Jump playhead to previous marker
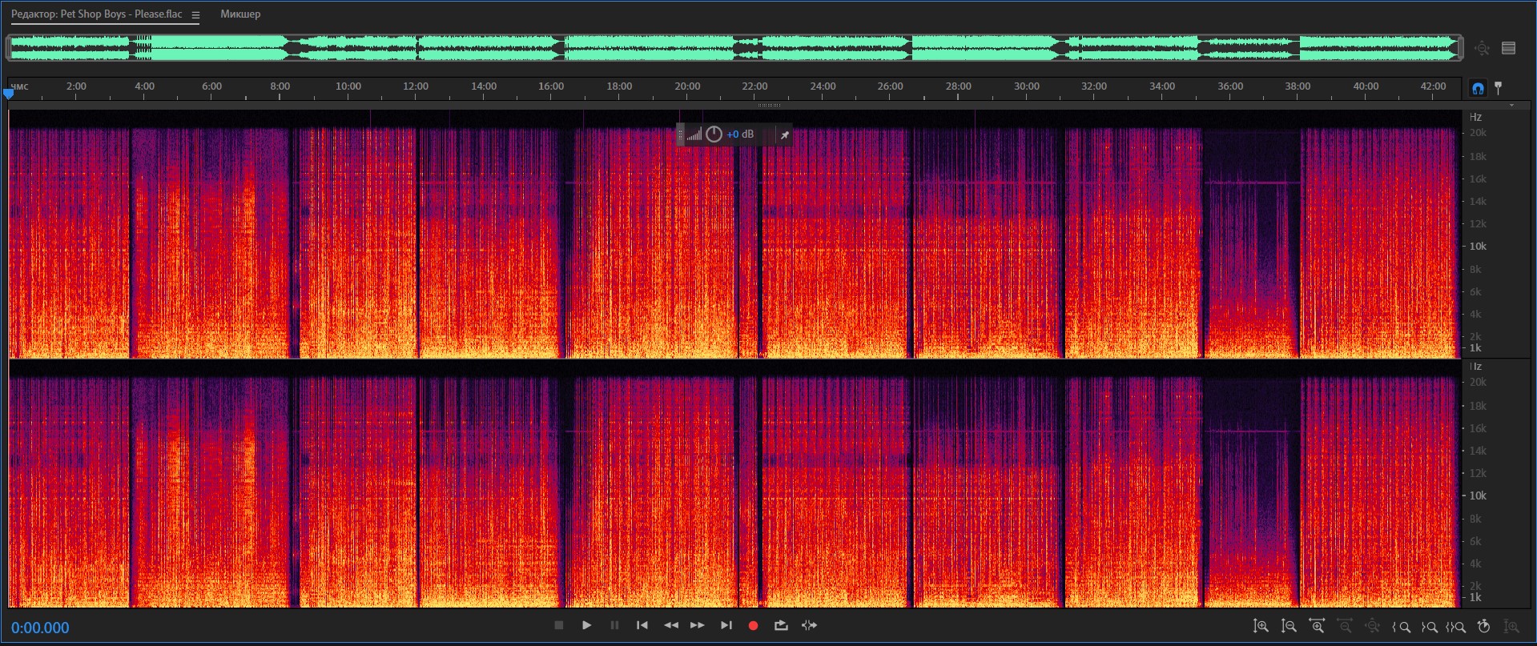This screenshot has width=1537, height=646. pyautogui.click(x=642, y=626)
